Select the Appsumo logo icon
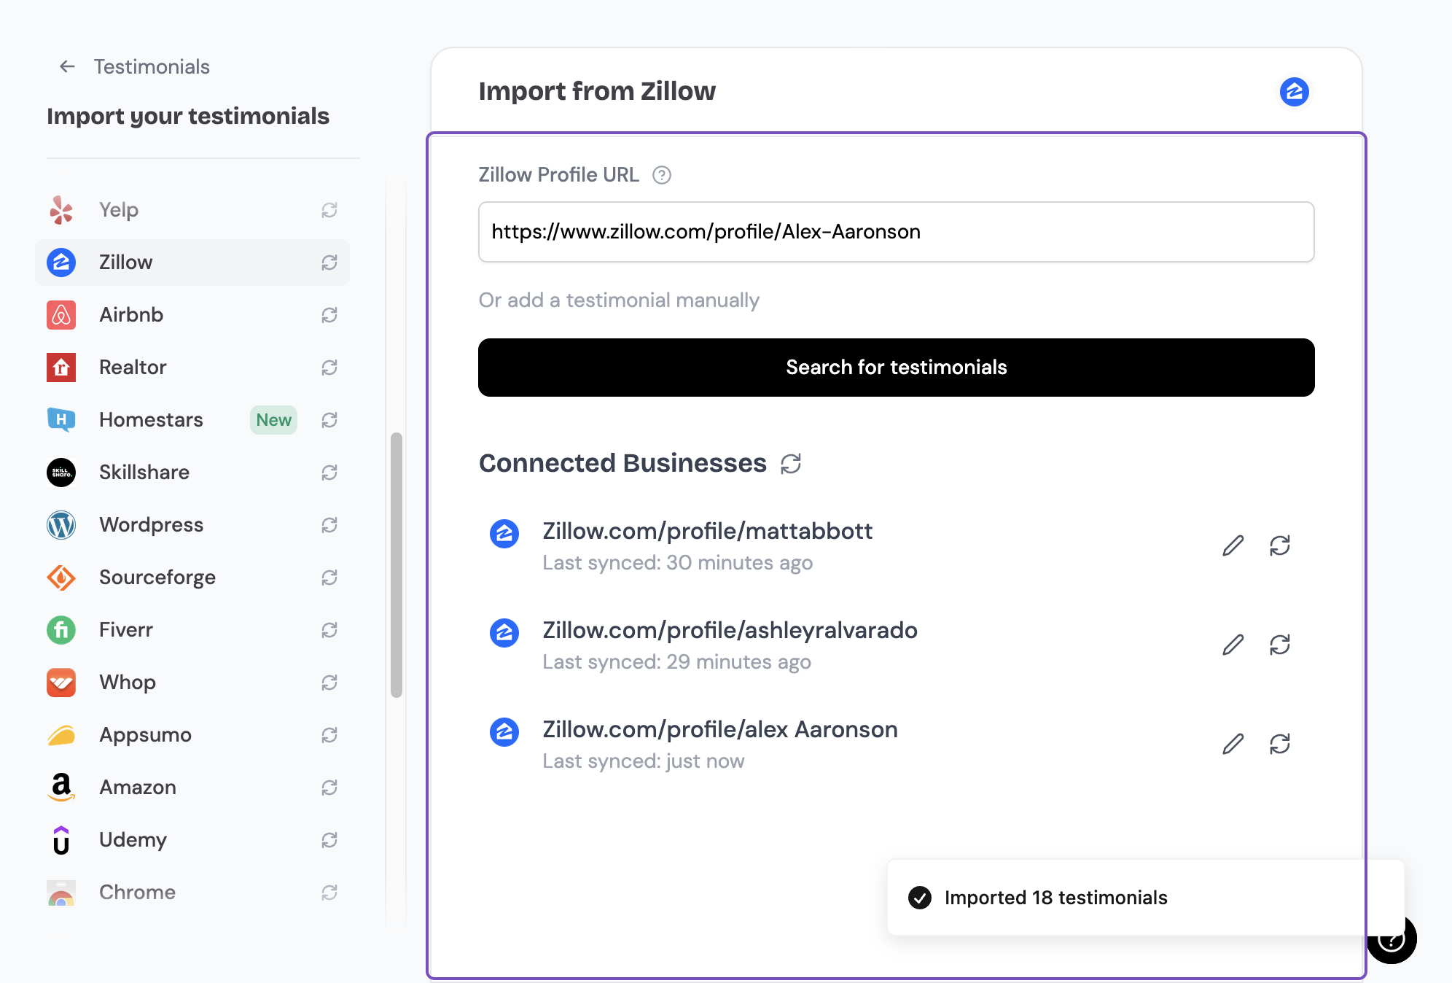The image size is (1452, 983). click(x=61, y=735)
